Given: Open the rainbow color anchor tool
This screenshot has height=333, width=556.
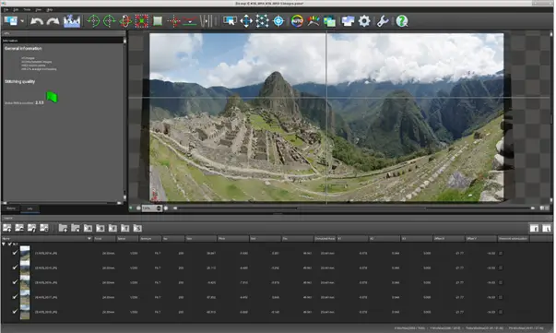Looking at the screenshot, I should [313, 21].
